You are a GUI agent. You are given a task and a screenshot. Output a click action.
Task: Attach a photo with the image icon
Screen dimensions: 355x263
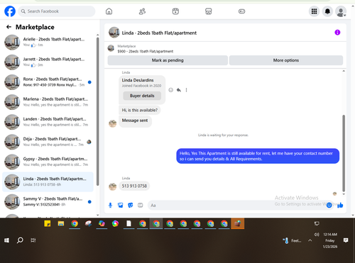121,205
